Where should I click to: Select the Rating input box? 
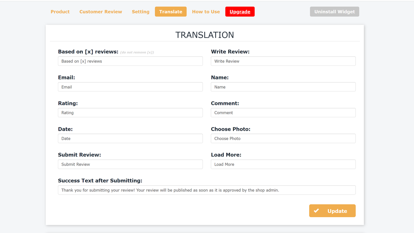point(130,113)
